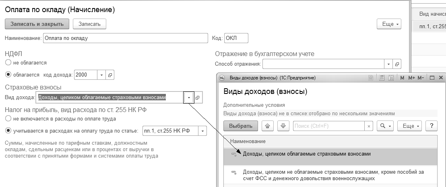Click the Способ отражения input field
Viewport: 446px width, 187px height.
[x=323, y=64]
